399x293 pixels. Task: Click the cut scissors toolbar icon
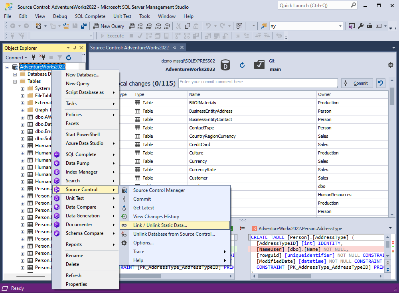coord(179,26)
